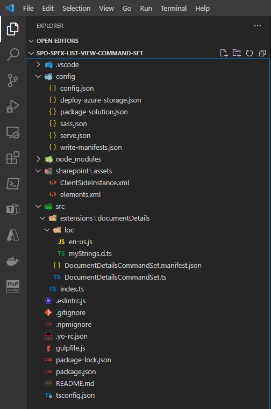Open .npmignore file
271x409 pixels.
pos(148,325)
